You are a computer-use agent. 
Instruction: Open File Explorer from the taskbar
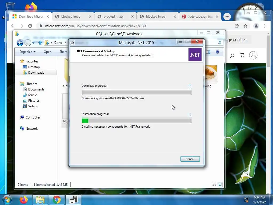(x=40, y=200)
